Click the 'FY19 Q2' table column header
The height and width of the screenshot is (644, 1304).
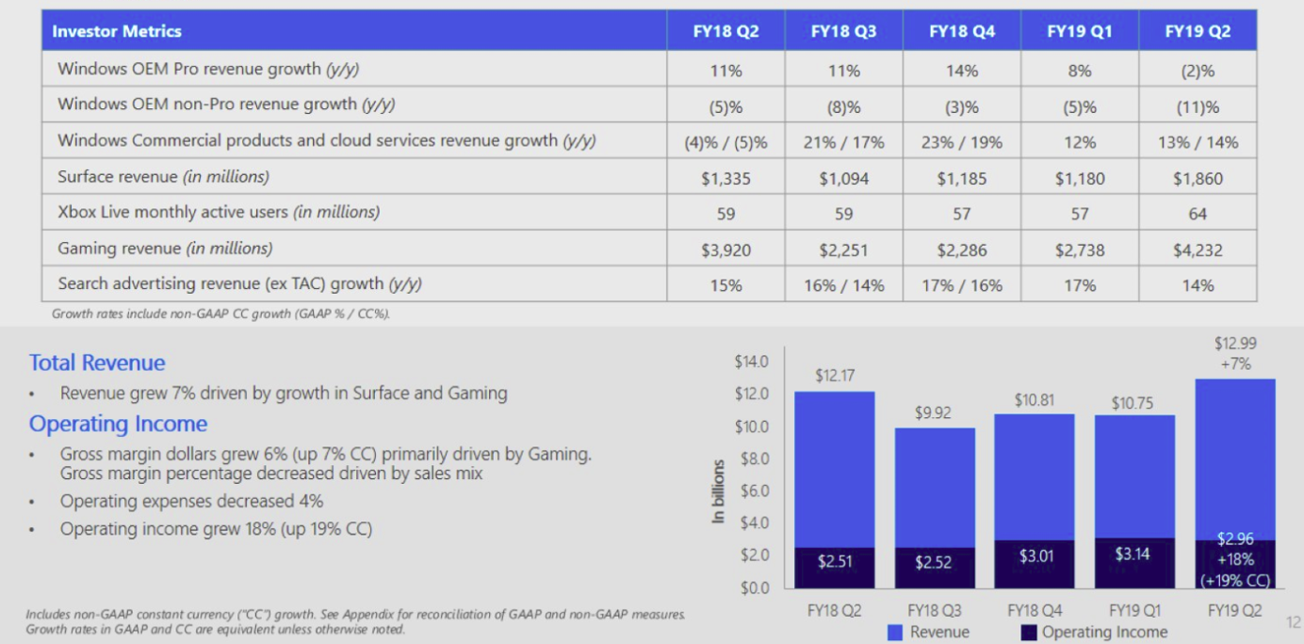(x=1198, y=31)
